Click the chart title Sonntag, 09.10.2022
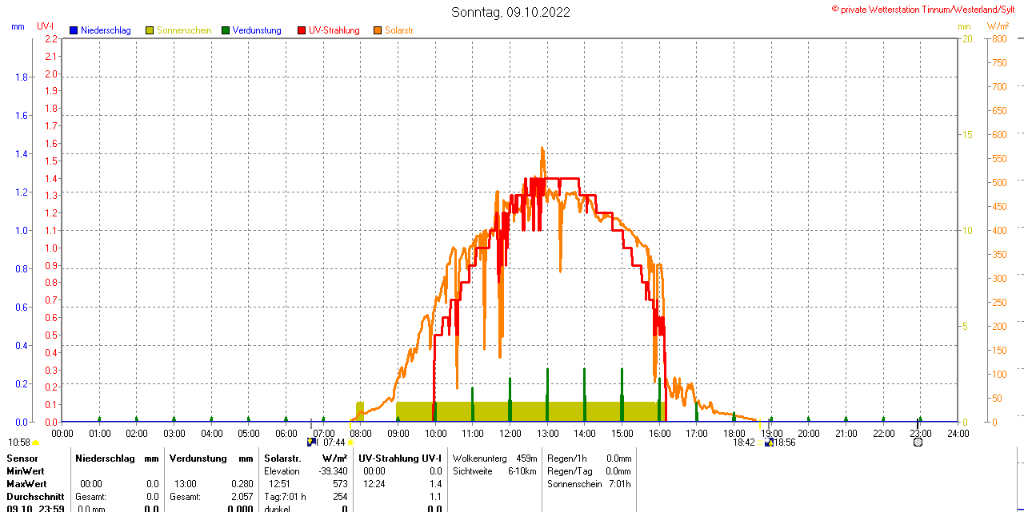The image size is (1024, 512). (x=511, y=12)
